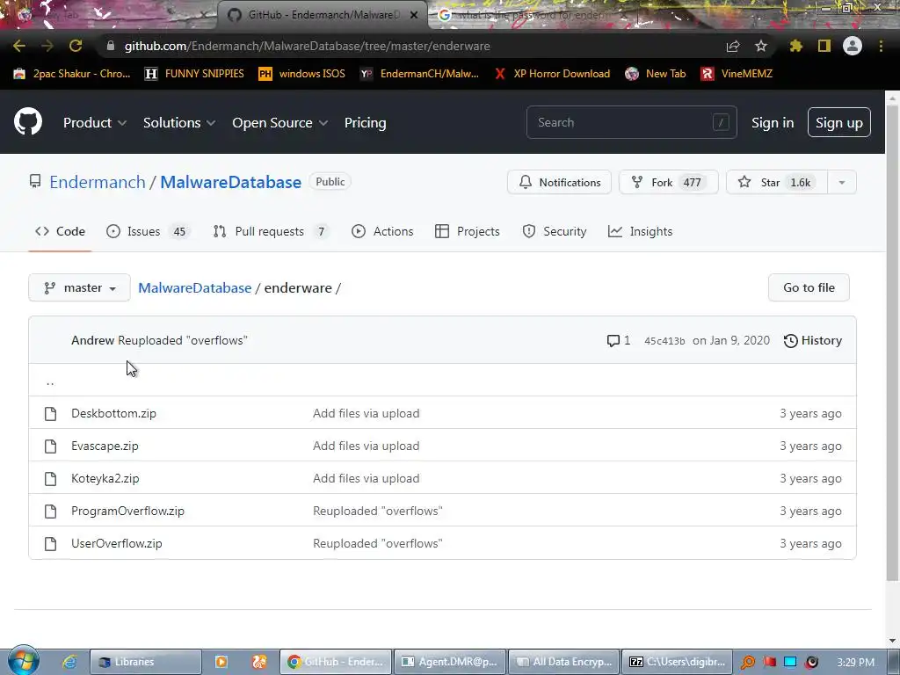This screenshot has height=675, width=900.
Task: Open the Windows Start orb
Action: [x=23, y=661]
